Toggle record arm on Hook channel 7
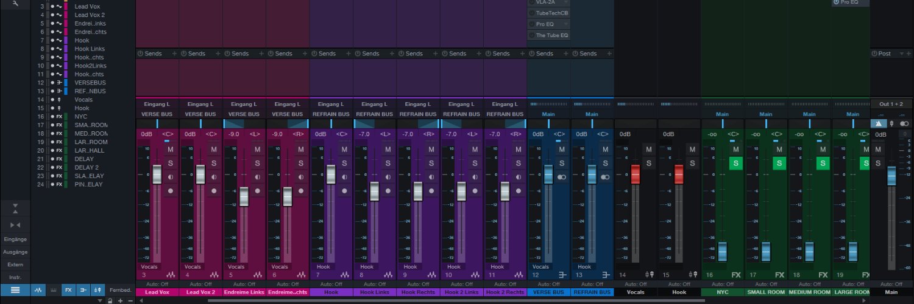This screenshot has width=914, height=304. [x=345, y=190]
